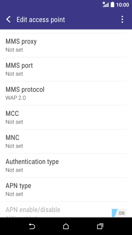Open the recent apps button

[100, 226]
